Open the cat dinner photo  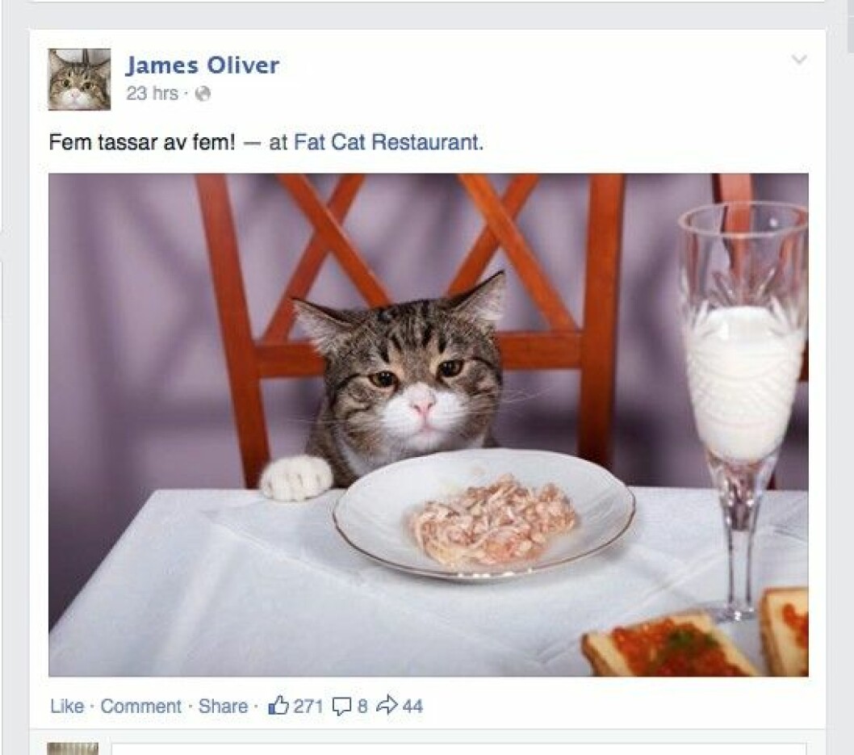[x=428, y=425]
